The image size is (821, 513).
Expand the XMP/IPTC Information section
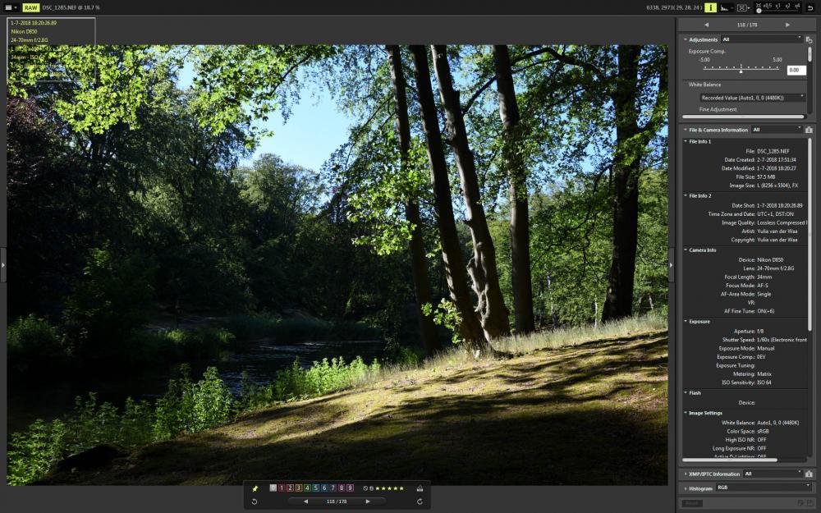pos(686,474)
